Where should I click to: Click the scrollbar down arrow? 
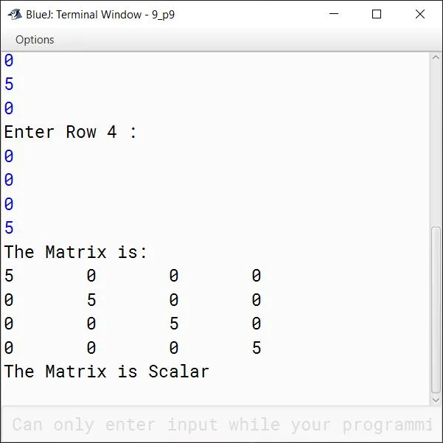click(x=436, y=399)
